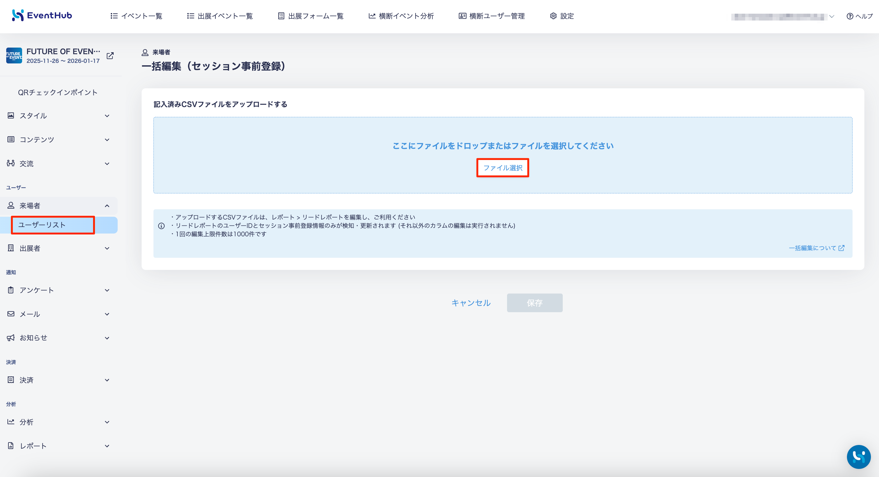Viewport: 879px width, 477px height.
Task: Click the chart icon beside 分析 in the sidebar
Action: pos(11,422)
